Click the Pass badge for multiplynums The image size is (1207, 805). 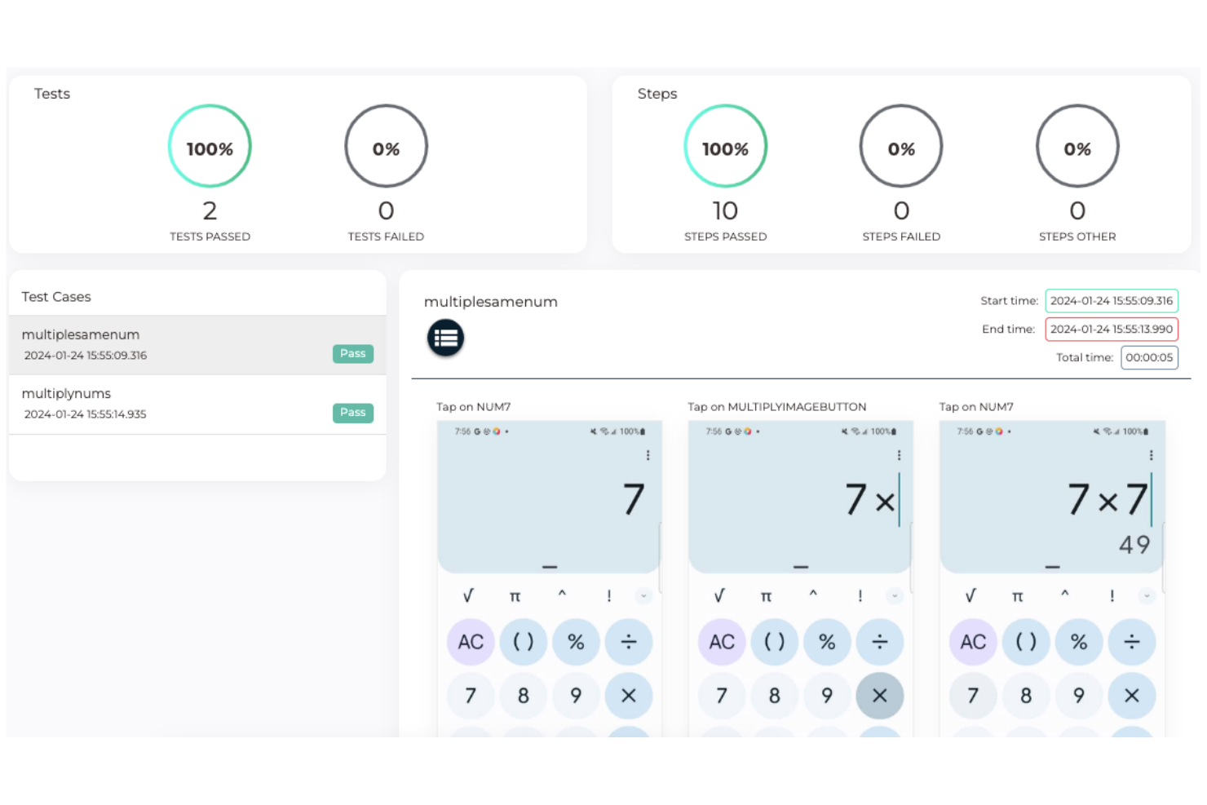[x=352, y=413]
